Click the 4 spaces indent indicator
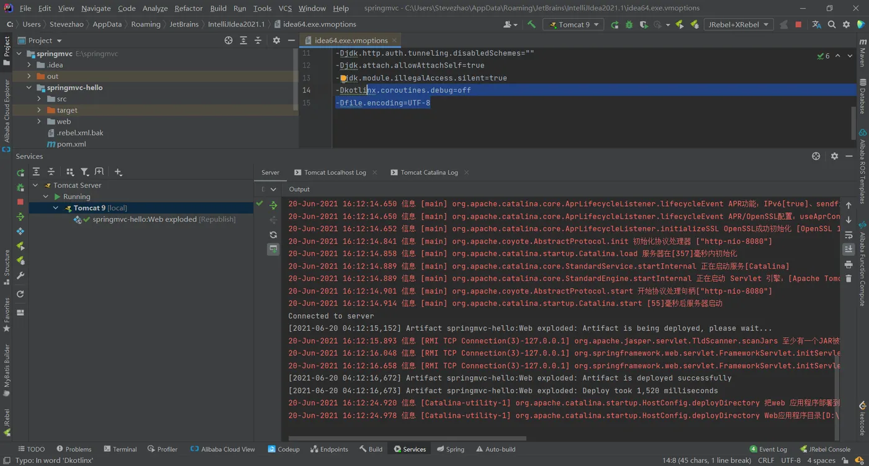Screen dimensions: 869x466 [821, 460]
